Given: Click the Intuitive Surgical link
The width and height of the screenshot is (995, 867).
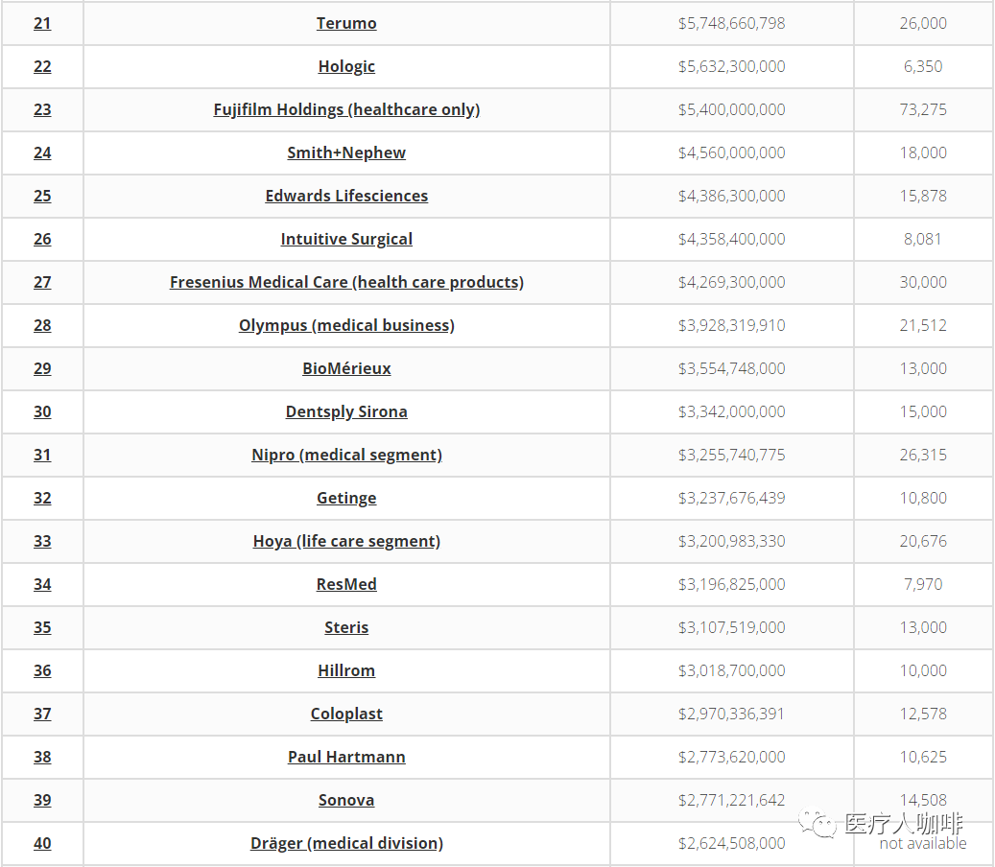Looking at the screenshot, I should pyautogui.click(x=346, y=239).
